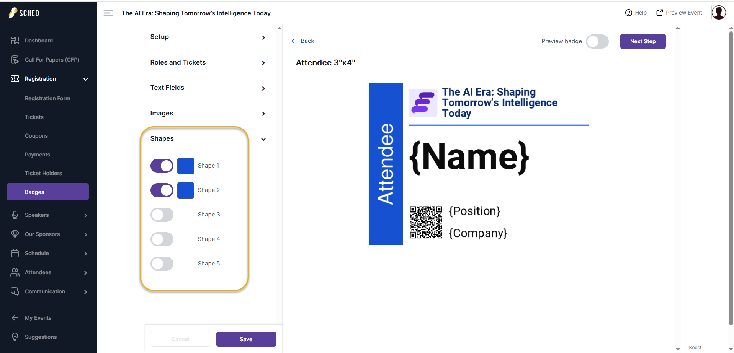Click the Sched logo
The width and height of the screenshot is (734, 353).
(24, 13)
